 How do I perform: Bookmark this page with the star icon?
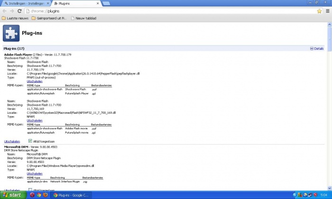pyautogui.click(x=319, y=11)
